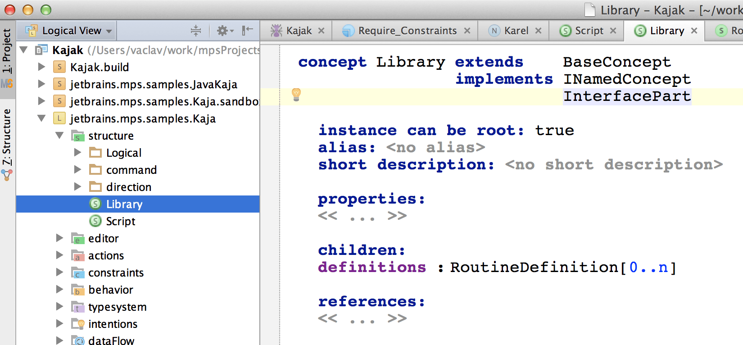The image size is (743, 345).
Task: Switch to the Karel editor tab
Action: coord(516,31)
